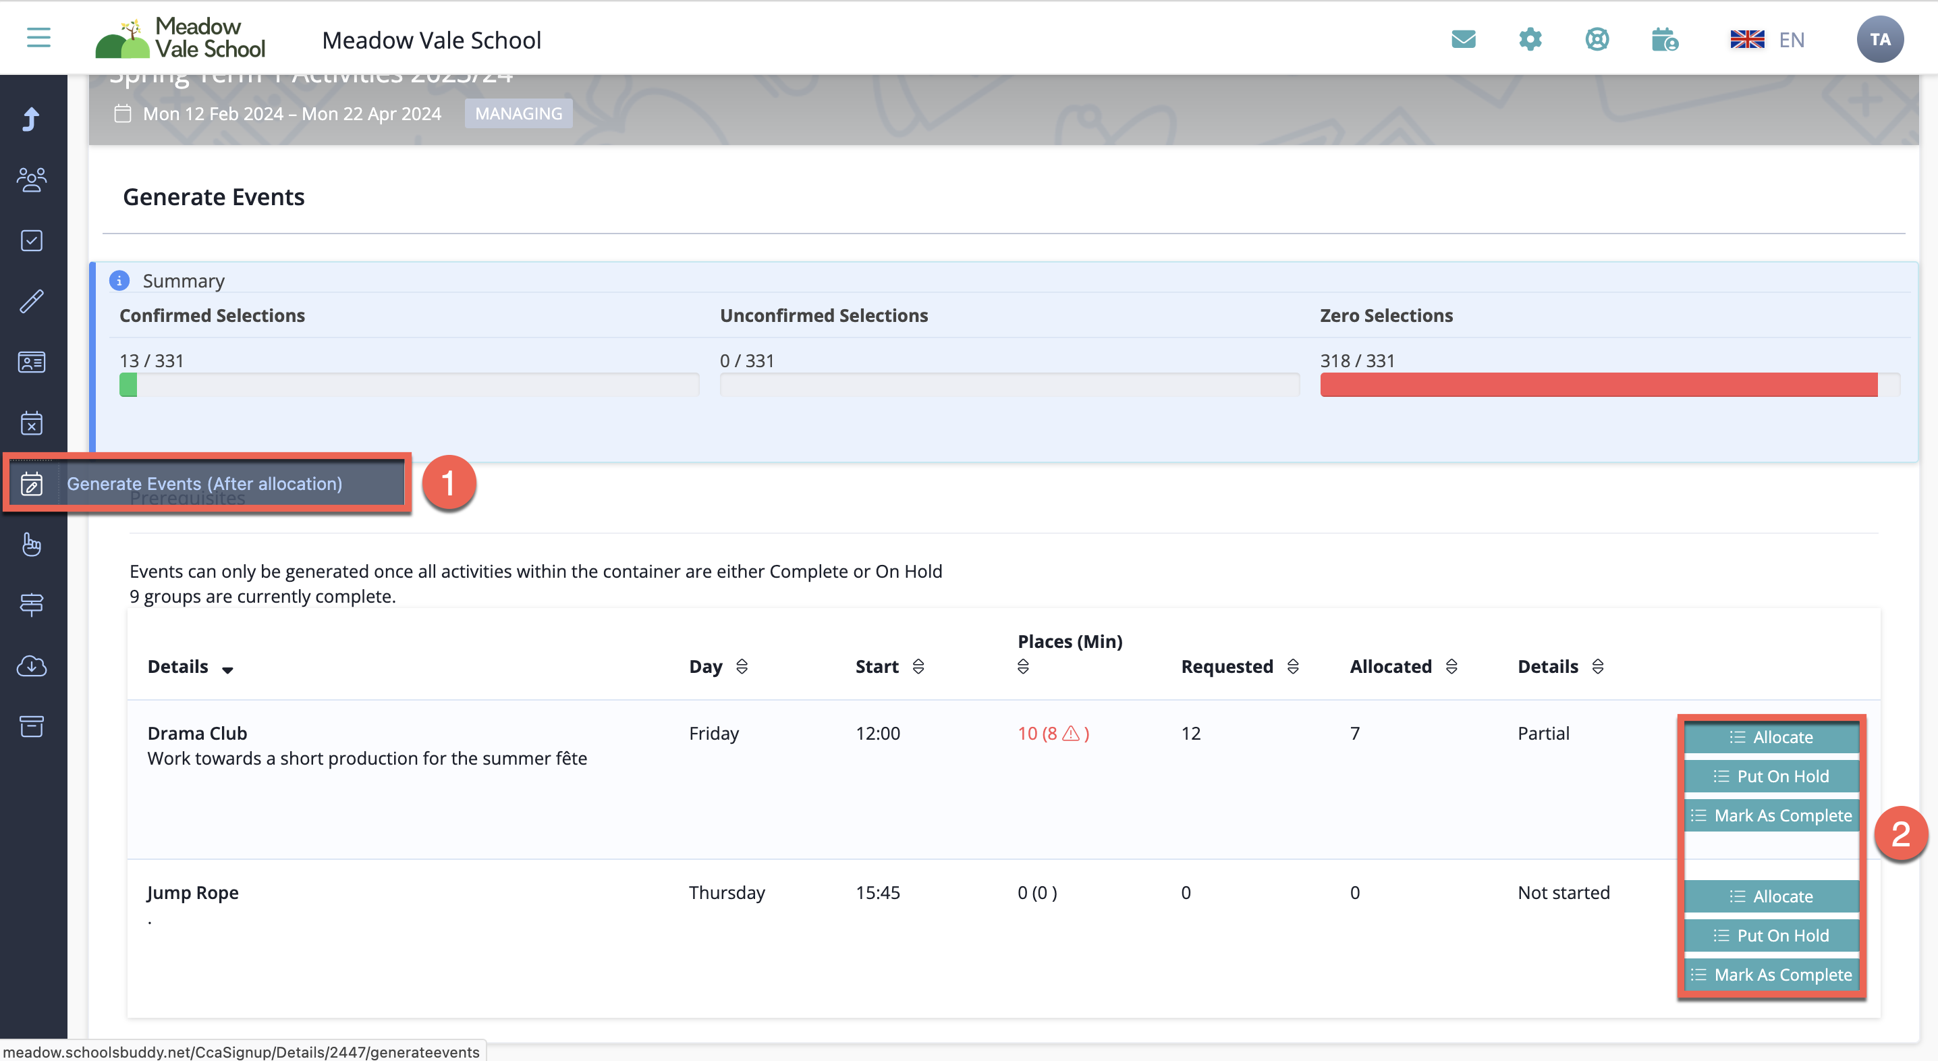This screenshot has height=1061, width=1938.
Task: Open the hamburger navigation menu
Action: [38, 38]
